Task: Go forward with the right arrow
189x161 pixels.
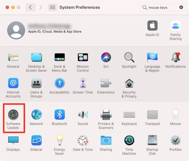Action: point(41,7)
